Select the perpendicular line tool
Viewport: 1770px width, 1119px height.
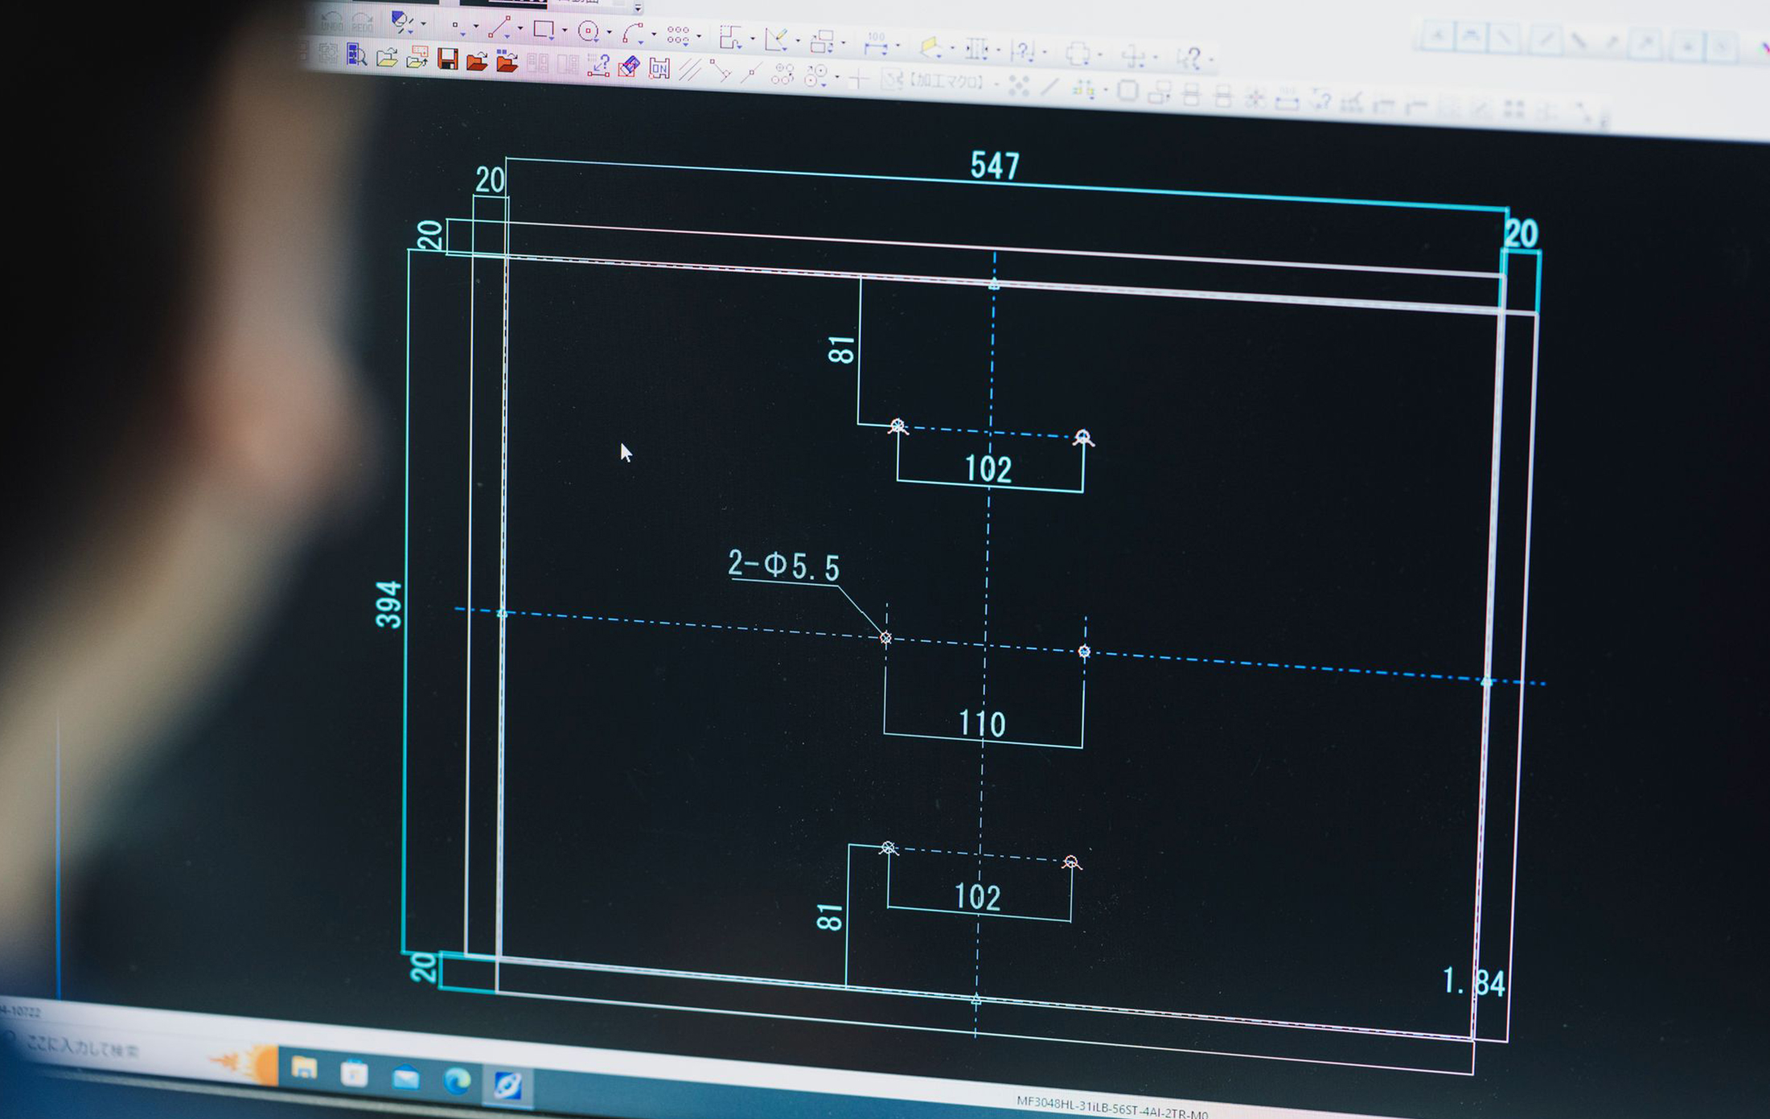[721, 72]
